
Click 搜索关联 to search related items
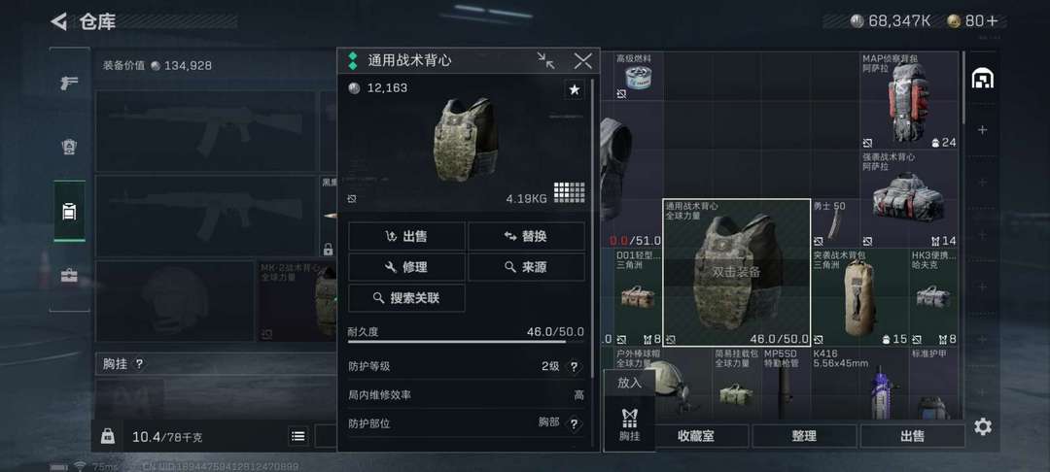click(x=406, y=297)
